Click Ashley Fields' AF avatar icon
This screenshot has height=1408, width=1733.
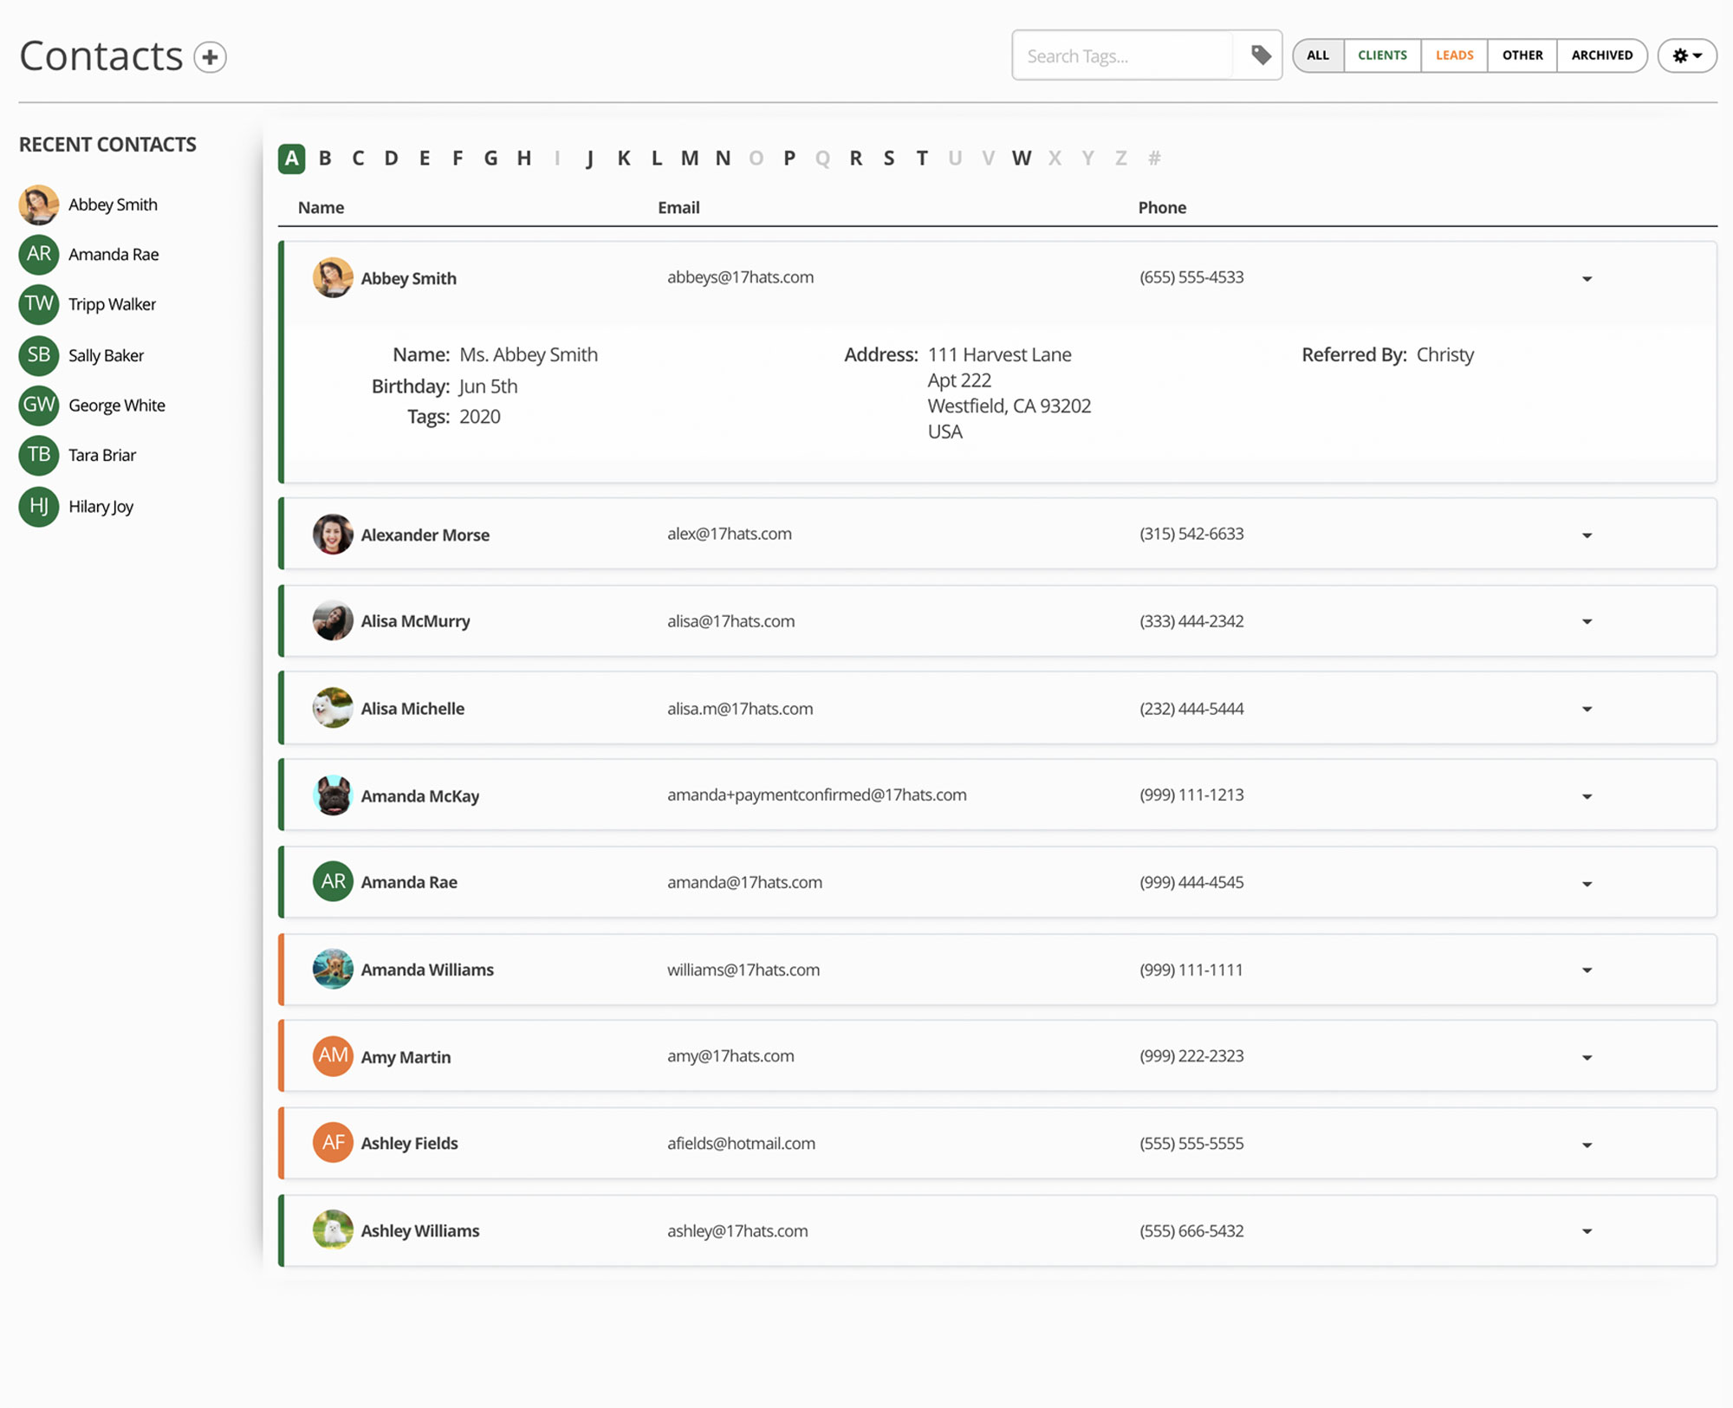click(333, 1142)
